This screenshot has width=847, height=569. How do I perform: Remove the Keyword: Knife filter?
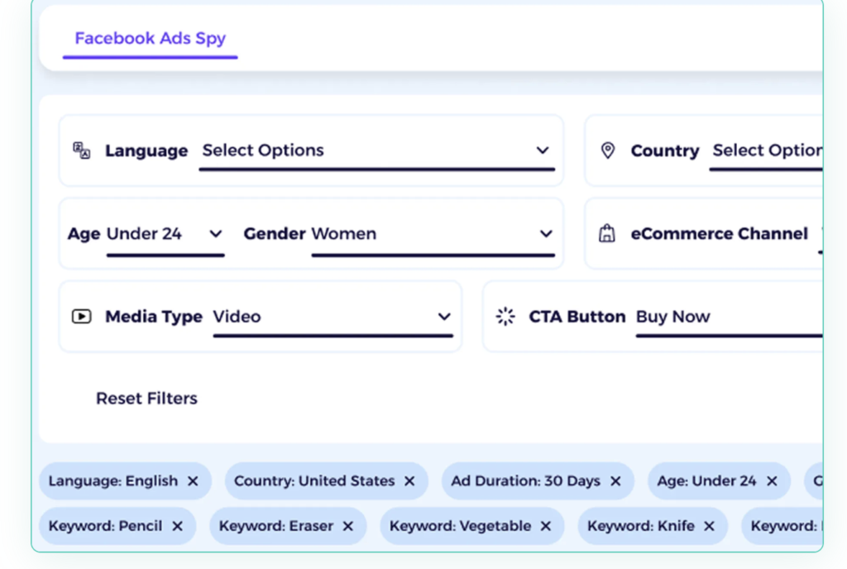(x=710, y=525)
